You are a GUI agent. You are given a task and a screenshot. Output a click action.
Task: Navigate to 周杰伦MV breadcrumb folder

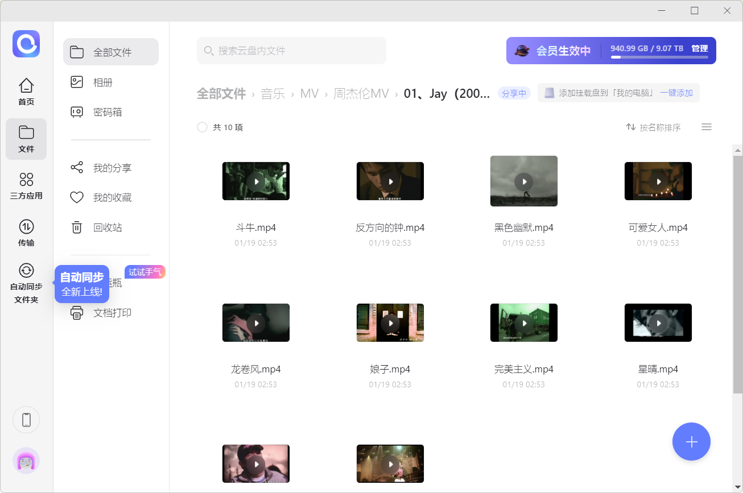(x=361, y=93)
